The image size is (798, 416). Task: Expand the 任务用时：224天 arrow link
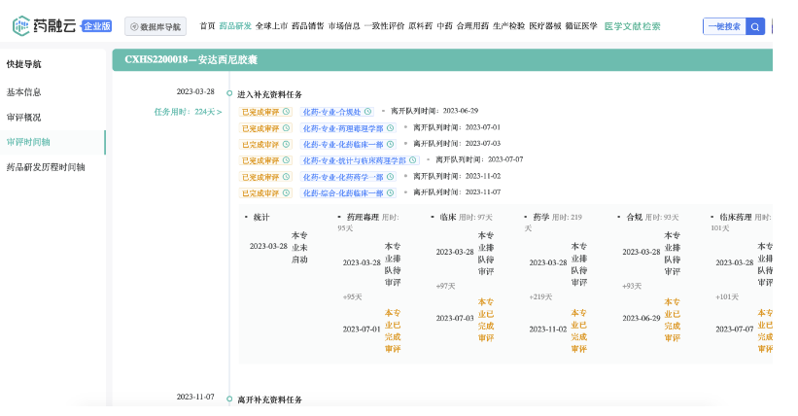[x=188, y=112]
